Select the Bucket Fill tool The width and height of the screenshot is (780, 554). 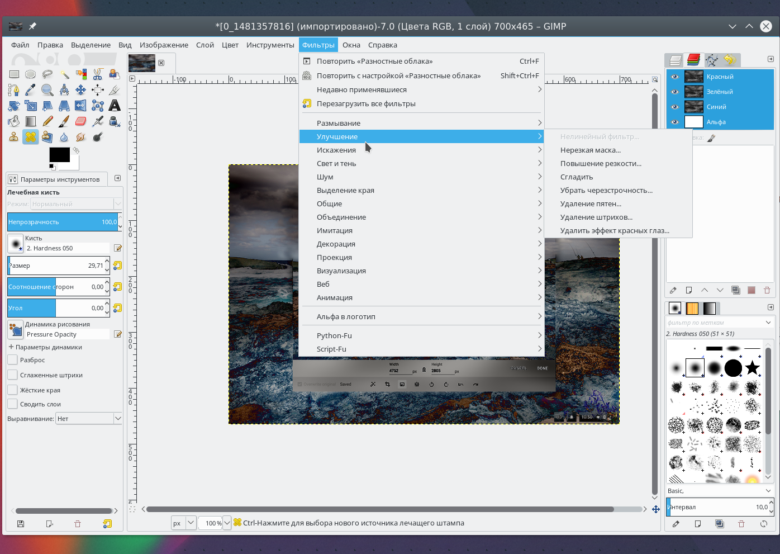point(14,121)
